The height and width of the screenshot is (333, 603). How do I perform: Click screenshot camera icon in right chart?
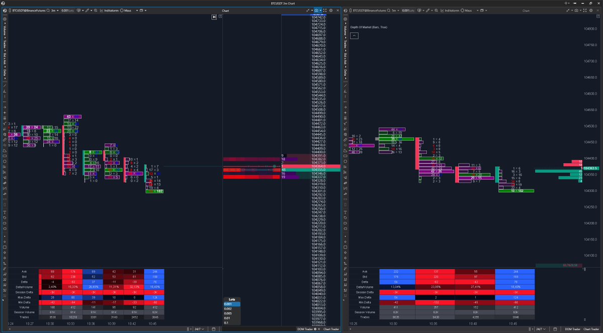coord(576,11)
